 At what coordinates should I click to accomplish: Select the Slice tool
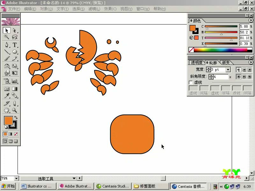(7, 103)
